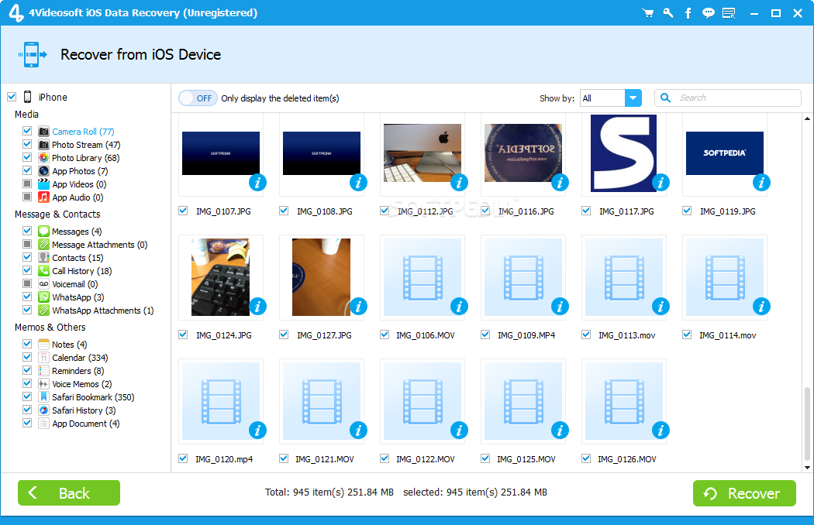Show info for IMG_0125.MOV
This screenshot has width=814, height=525.
click(x=560, y=430)
